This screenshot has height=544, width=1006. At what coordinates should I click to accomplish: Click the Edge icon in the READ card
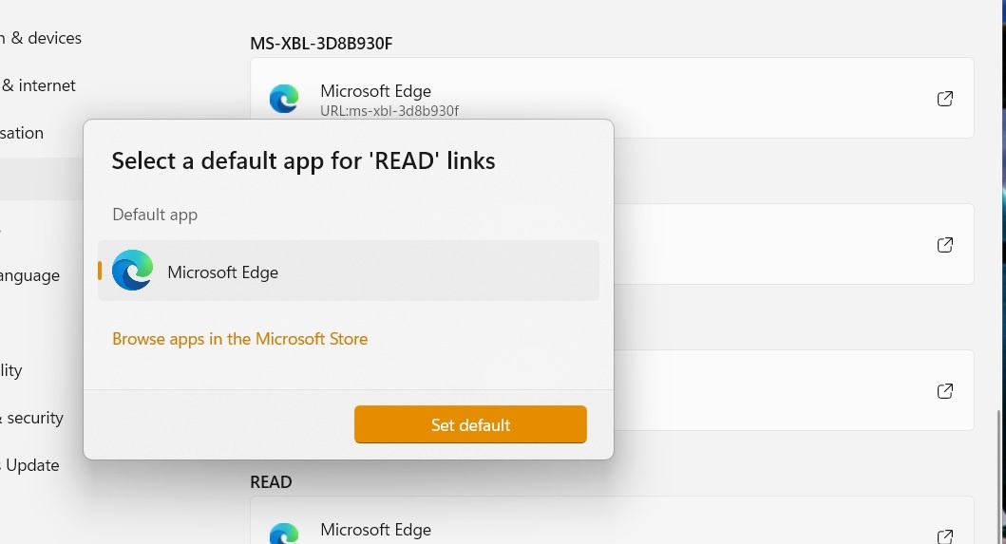(x=284, y=534)
